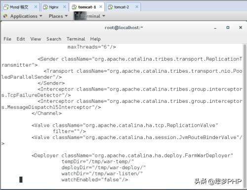Open the View menu
The height and width of the screenshot is (190, 247).
tap(36, 39)
